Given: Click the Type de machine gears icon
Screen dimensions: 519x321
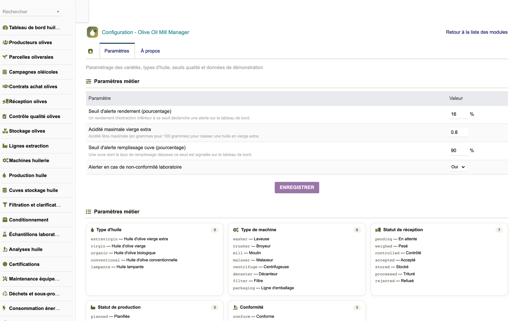Looking at the screenshot, I should point(236,230).
